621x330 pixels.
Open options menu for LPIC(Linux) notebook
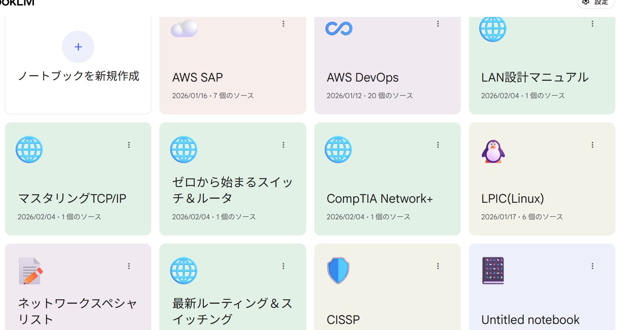click(592, 145)
